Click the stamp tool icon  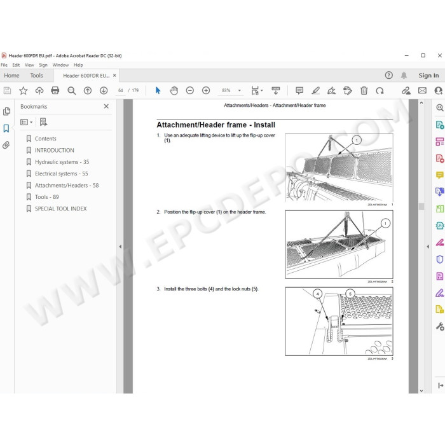(x=348, y=90)
